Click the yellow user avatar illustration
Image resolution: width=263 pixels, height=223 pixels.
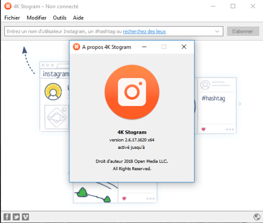[x=53, y=92]
